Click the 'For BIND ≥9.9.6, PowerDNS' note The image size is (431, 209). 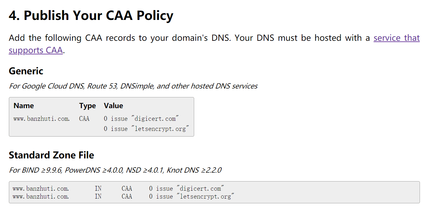[x=115, y=170]
